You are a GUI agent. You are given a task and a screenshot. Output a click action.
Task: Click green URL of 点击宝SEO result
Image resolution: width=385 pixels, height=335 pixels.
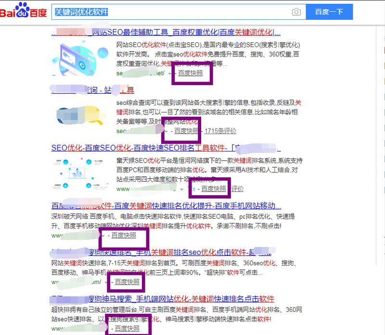click(141, 73)
